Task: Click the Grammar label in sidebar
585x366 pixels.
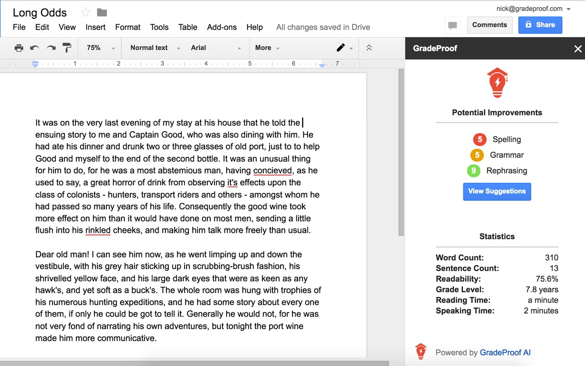Action: 507,155
